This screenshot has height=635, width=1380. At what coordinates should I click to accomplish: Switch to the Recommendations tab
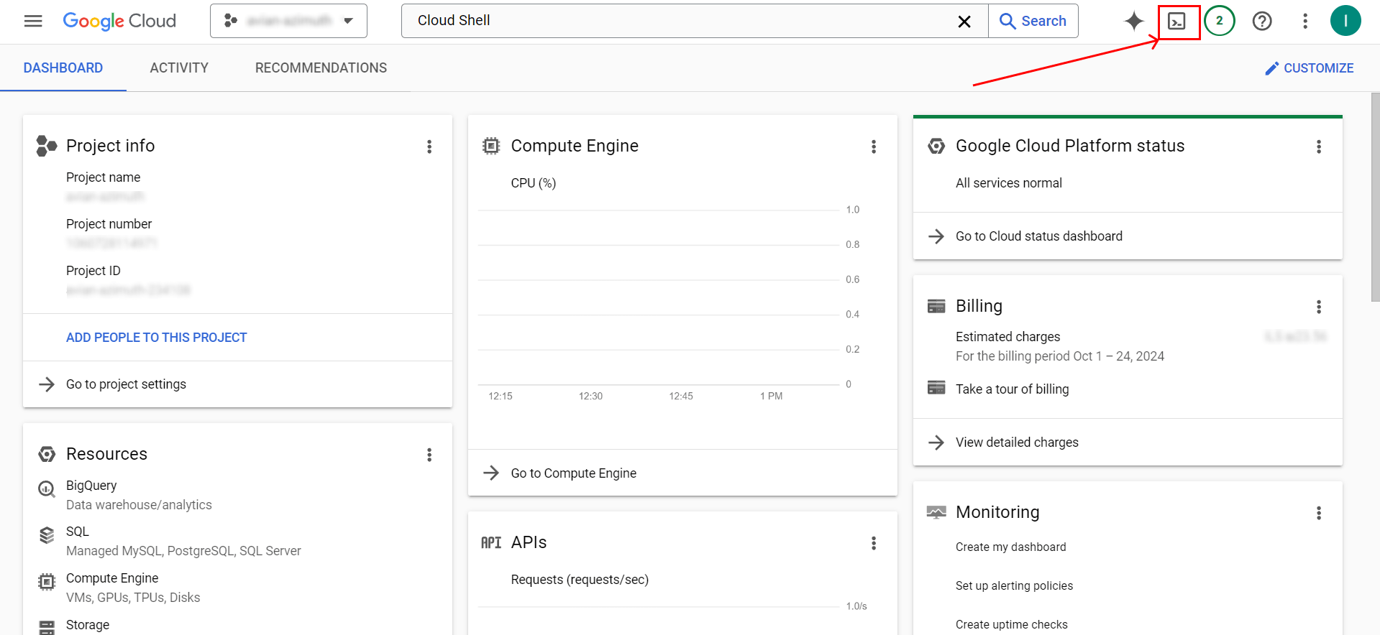pos(321,68)
